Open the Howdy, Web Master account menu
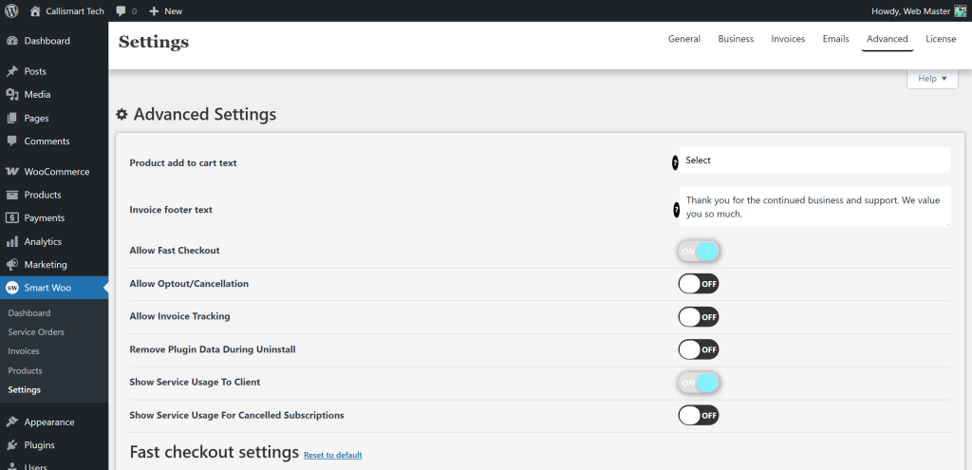972x470 pixels. (x=919, y=11)
